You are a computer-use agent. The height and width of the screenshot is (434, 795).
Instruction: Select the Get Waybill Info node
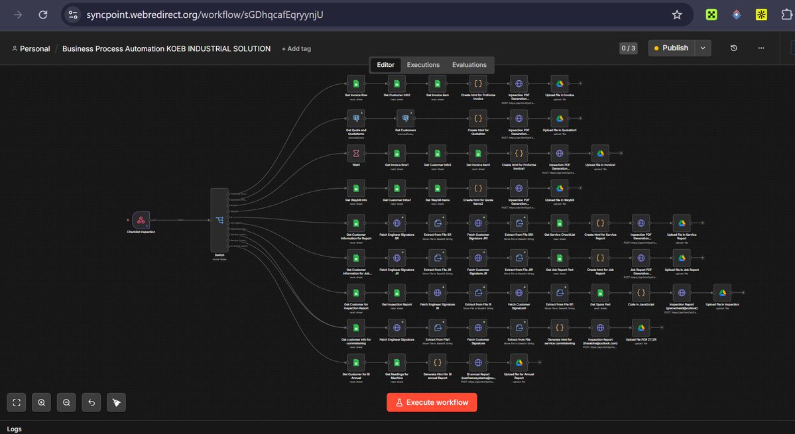[356, 188]
